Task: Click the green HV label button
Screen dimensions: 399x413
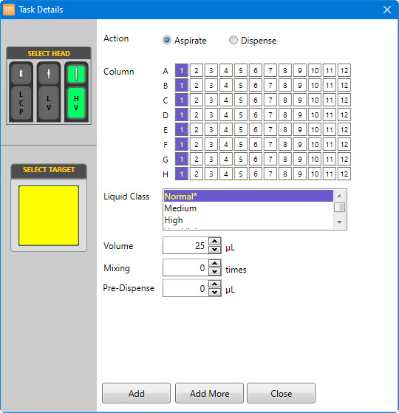Action: pyautogui.click(x=76, y=103)
